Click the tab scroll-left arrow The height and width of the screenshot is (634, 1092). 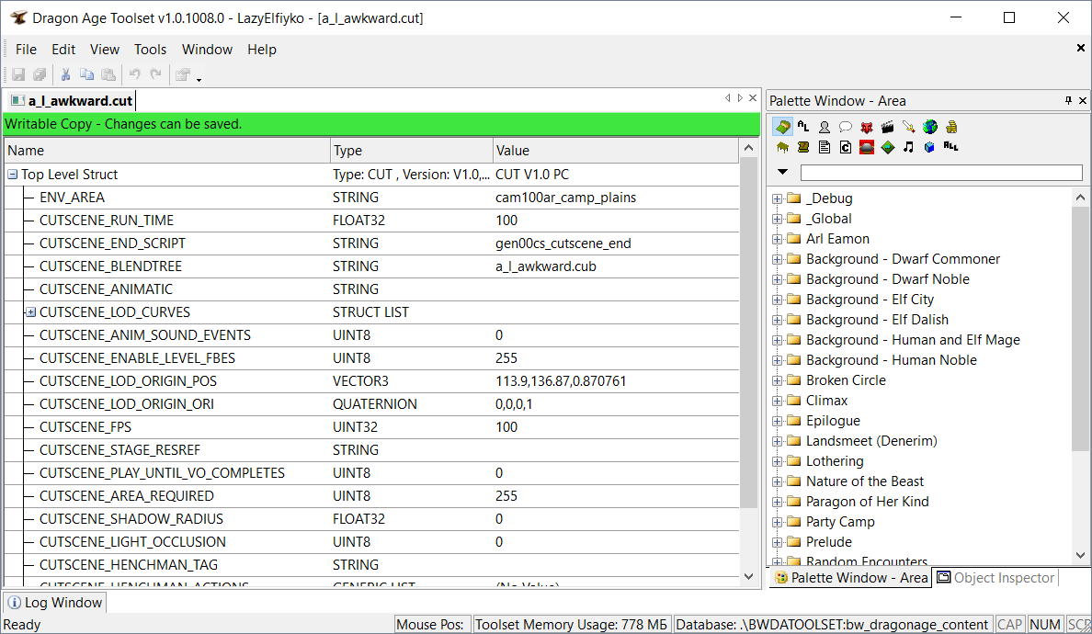click(728, 98)
